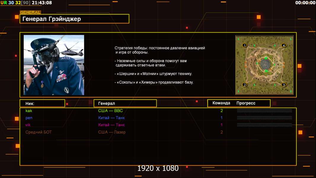Click vik's loading progress bar
316x178 pixels.
(264, 125)
